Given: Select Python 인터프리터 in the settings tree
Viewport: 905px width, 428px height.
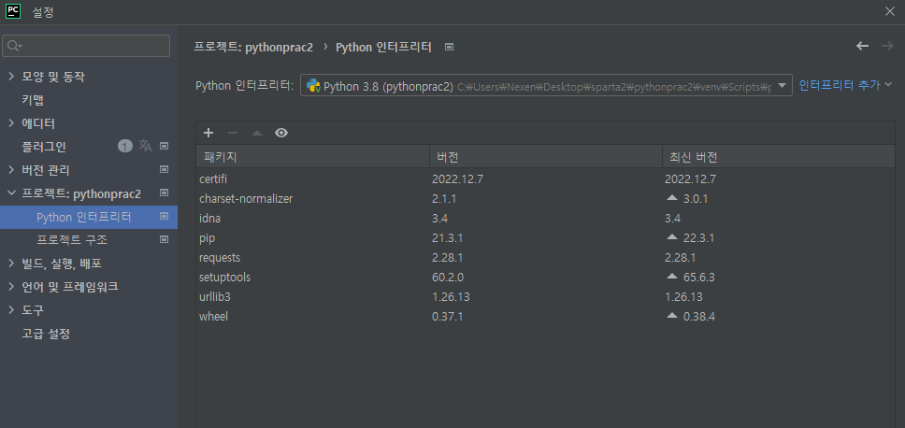Looking at the screenshot, I should coord(89,217).
